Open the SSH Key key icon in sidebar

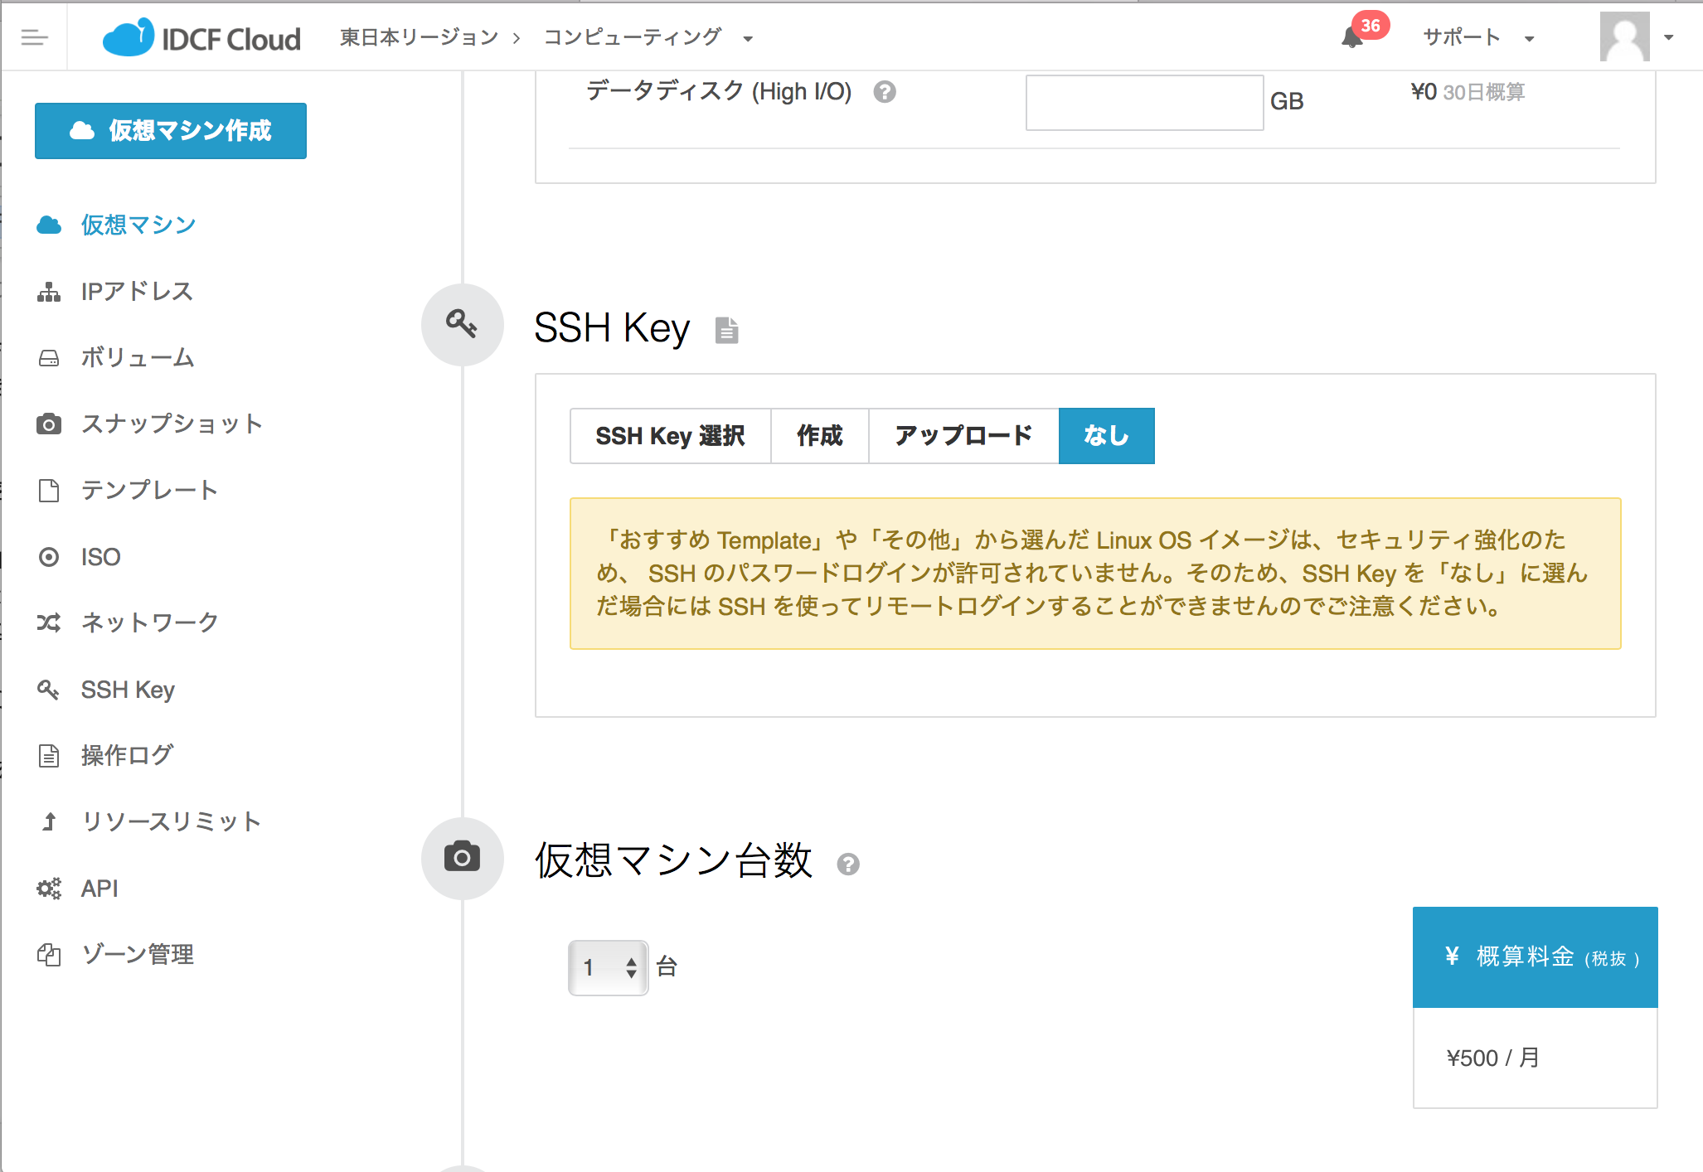(x=49, y=689)
